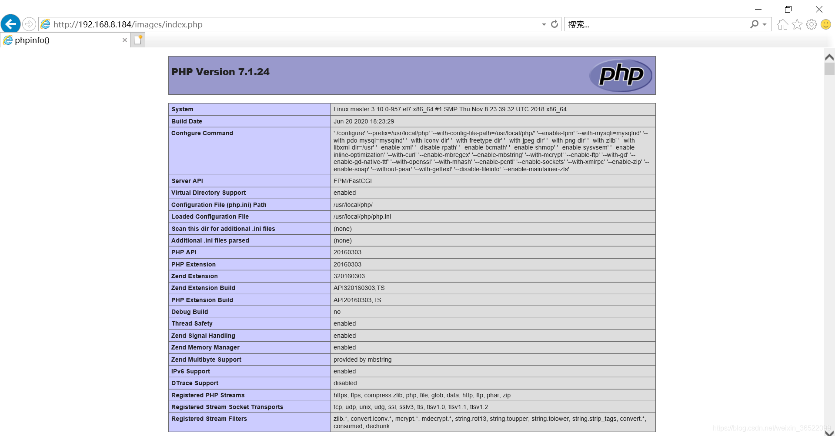The width and height of the screenshot is (835, 436).
Task: Click 'Debug Build' row label
Action: tap(190, 312)
